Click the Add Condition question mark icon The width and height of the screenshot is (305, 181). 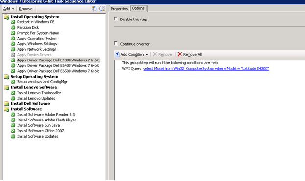pos(117,55)
